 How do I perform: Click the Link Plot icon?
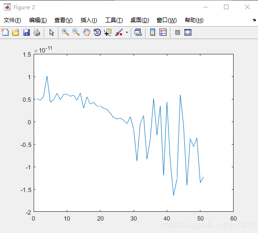(138, 32)
